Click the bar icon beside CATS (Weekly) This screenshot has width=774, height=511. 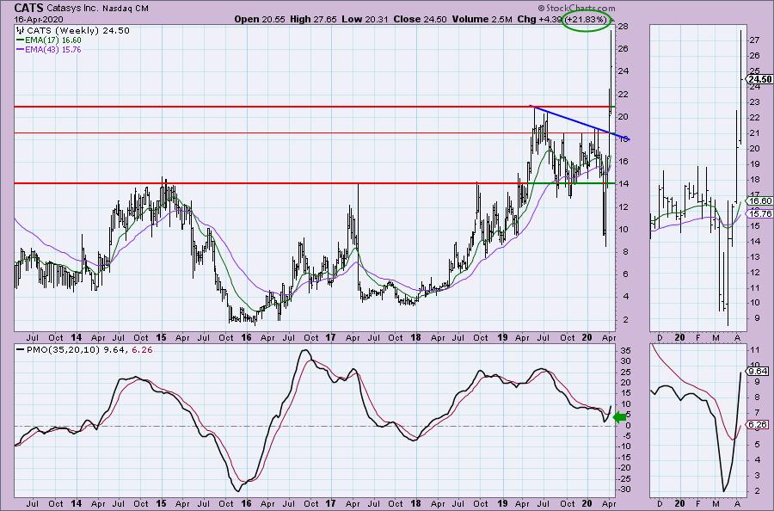click(x=21, y=30)
